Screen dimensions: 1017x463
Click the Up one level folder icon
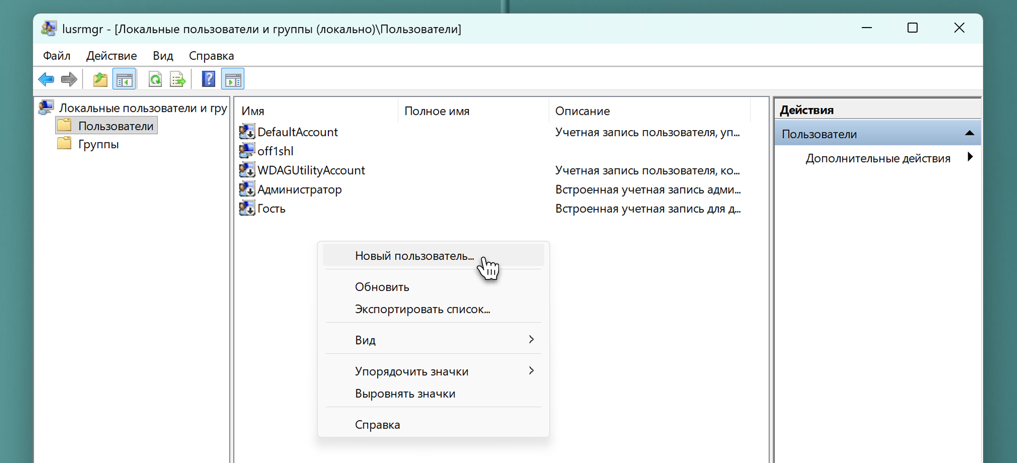[100, 79]
